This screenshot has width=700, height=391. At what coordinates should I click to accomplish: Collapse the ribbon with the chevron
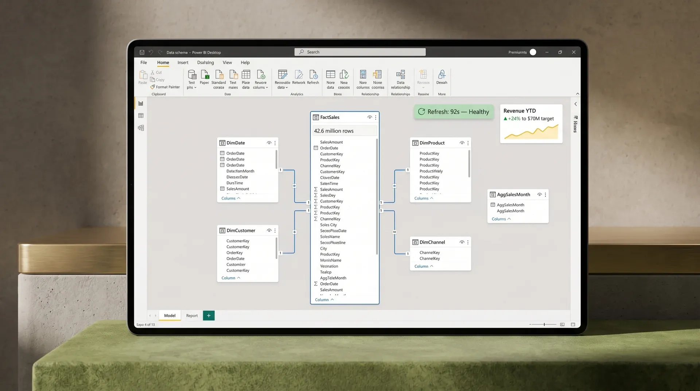[x=577, y=94]
